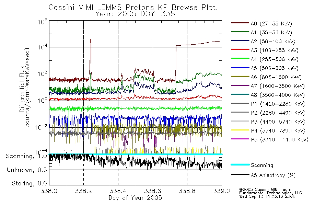This screenshot has height=206, width=326.
Task: Click the A5 (506-805 KeV) legend label
Action: 275,68
